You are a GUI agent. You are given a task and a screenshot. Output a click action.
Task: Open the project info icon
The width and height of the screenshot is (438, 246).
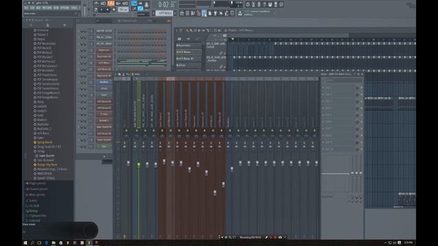pos(281,4)
